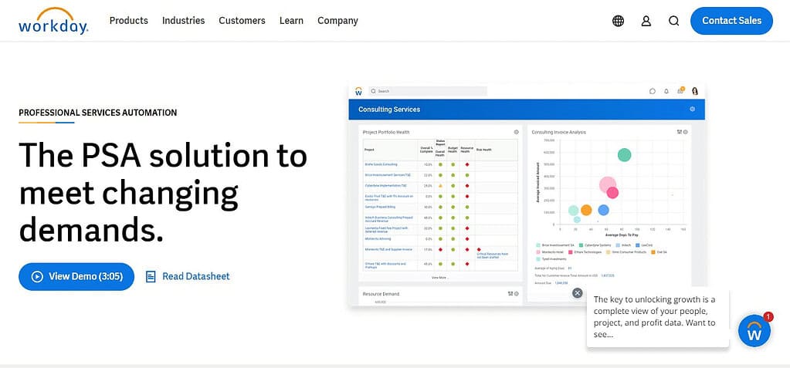Open the Read Datasheet link
This screenshot has width=790, height=368.
pos(188,276)
